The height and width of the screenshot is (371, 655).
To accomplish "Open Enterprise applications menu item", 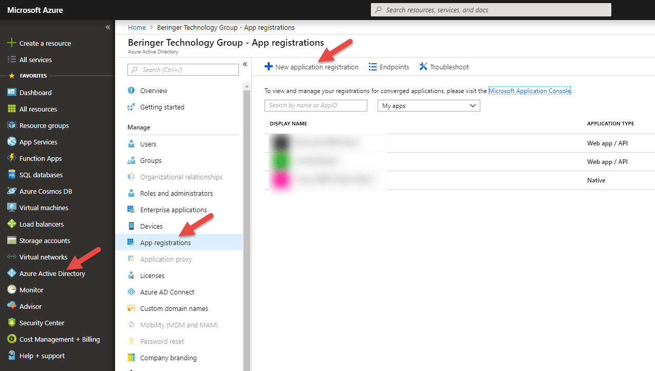I will [179, 210].
